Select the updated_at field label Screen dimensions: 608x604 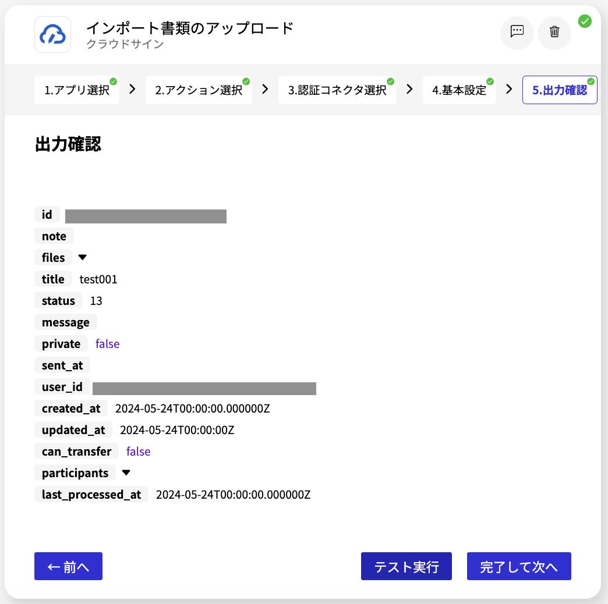coord(73,429)
